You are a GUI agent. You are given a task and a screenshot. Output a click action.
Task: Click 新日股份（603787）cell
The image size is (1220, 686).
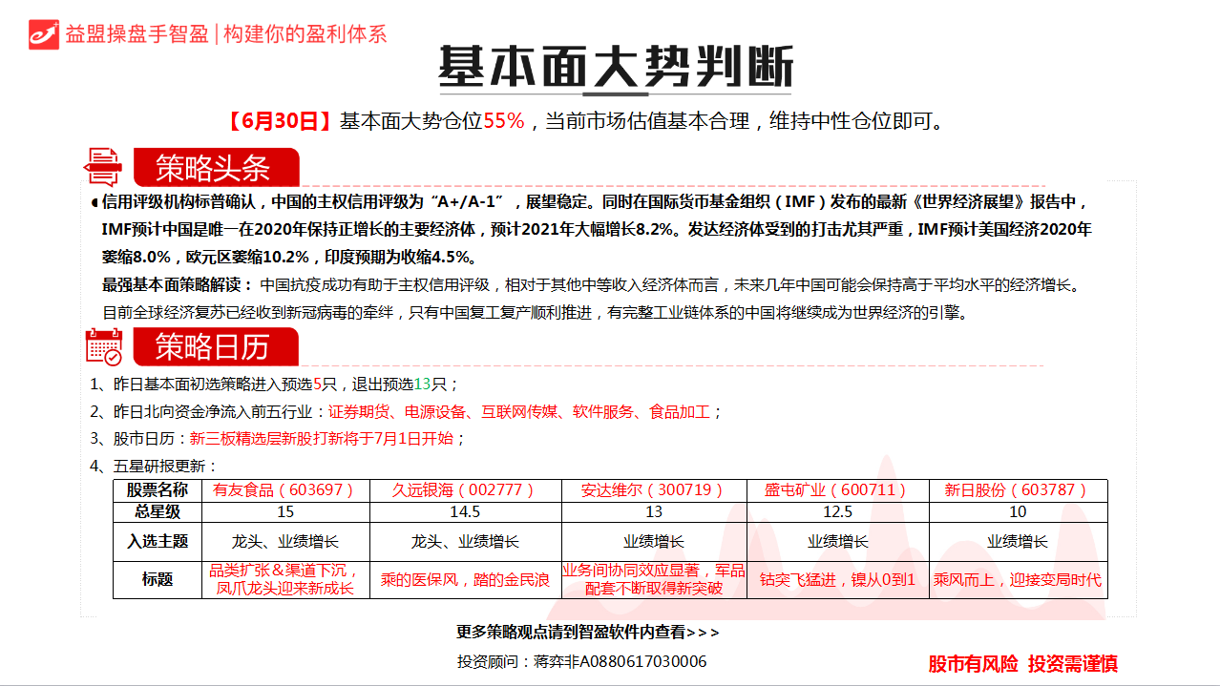[1017, 489]
